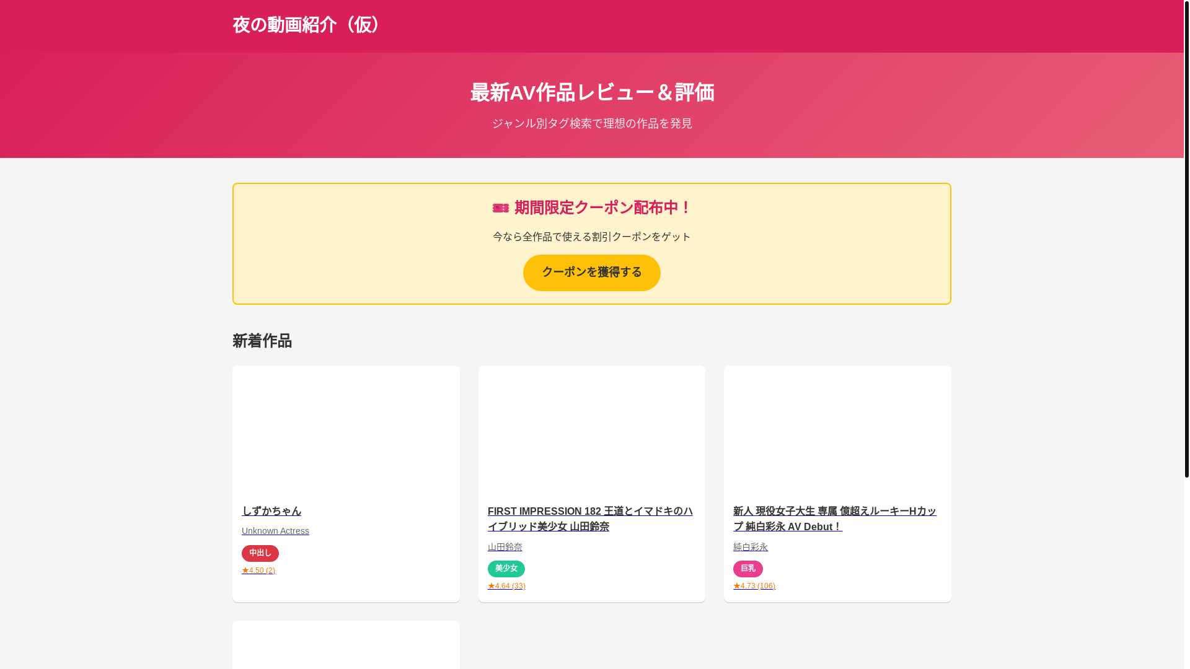Select the 美少女 tag
This screenshot has height=669, width=1190.
point(506,569)
